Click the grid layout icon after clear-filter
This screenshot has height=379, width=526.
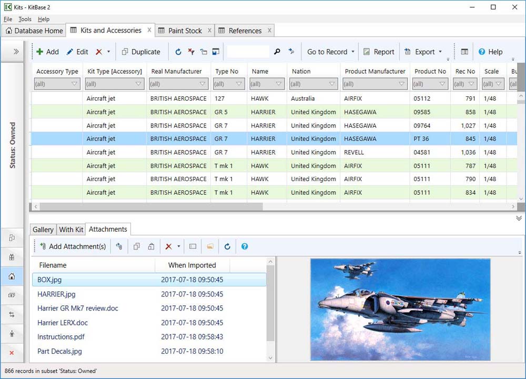204,52
